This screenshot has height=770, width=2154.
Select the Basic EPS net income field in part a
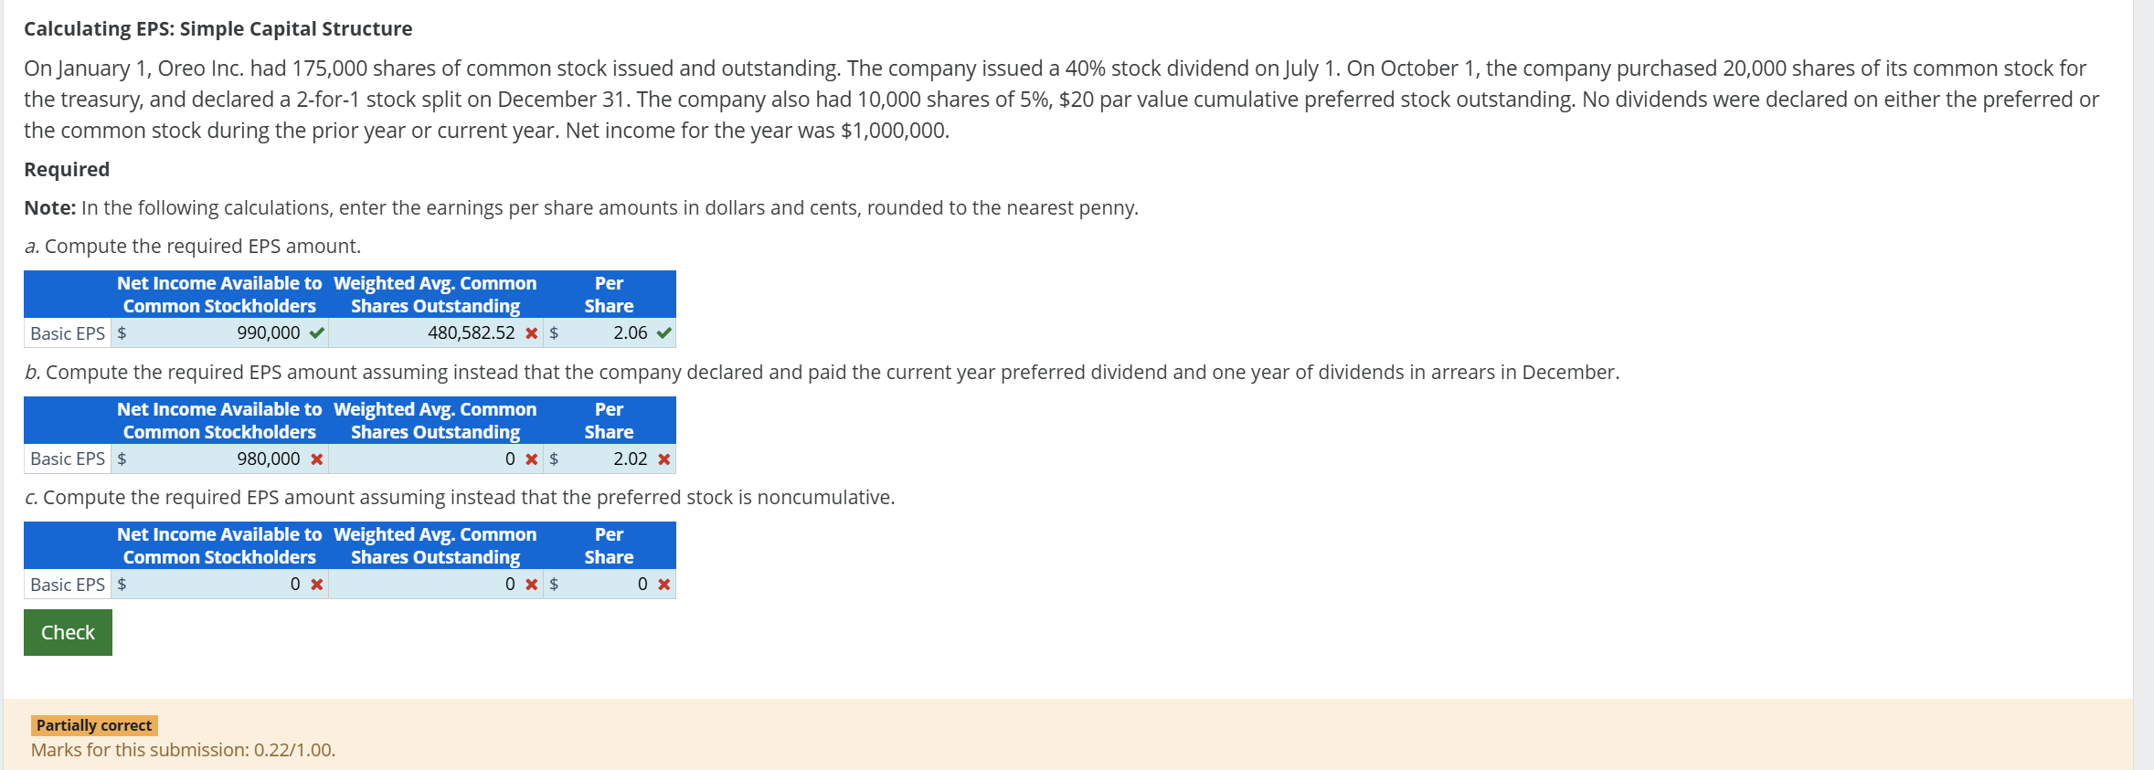click(x=219, y=332)
